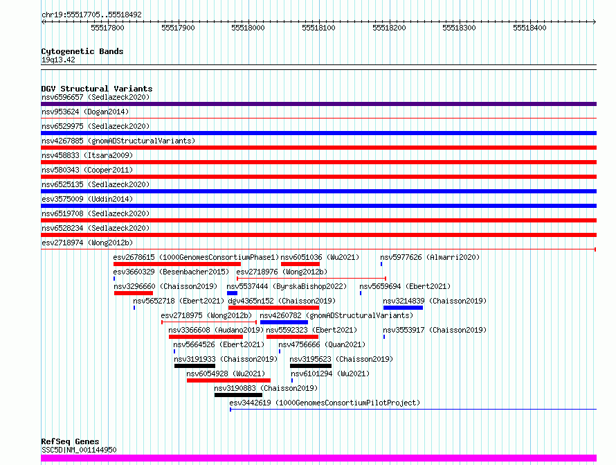
Task: Click the chr19:55517705..55518492 coordinate label
Action: (x=91, y=15)
